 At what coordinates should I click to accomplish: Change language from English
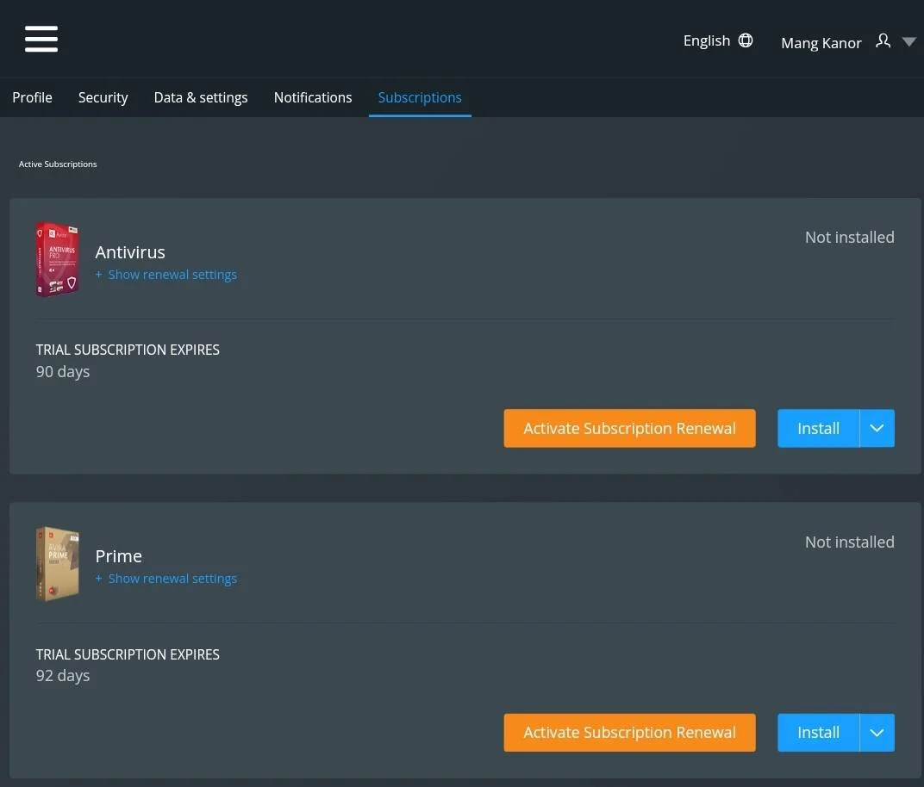click(707, 40)
